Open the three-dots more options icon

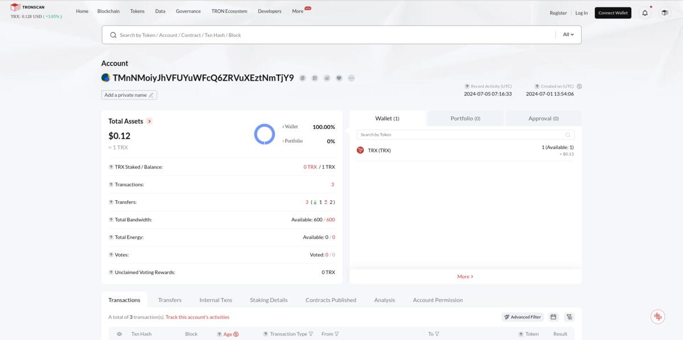tap(351, 78)
